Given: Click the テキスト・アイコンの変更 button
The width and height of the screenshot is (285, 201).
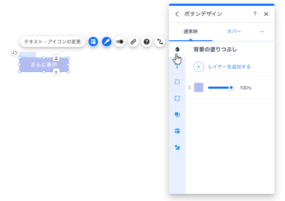Looking at the screenshot, I should click(52, 42).
